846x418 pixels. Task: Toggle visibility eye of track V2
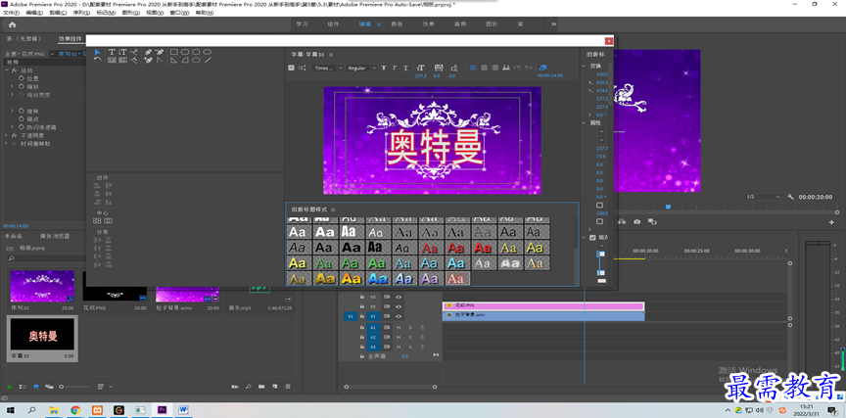pyautogui.click(x=399, y=306)
